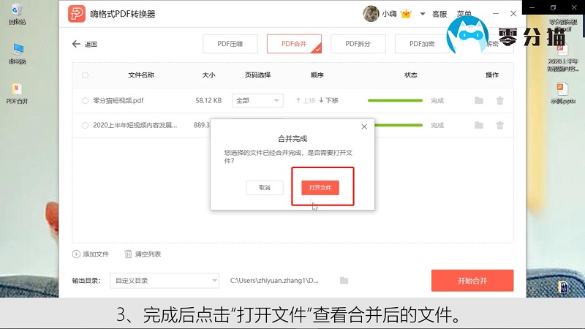Click the 页码选择 column header
This screenshot has height=329, width=585.
257,75
